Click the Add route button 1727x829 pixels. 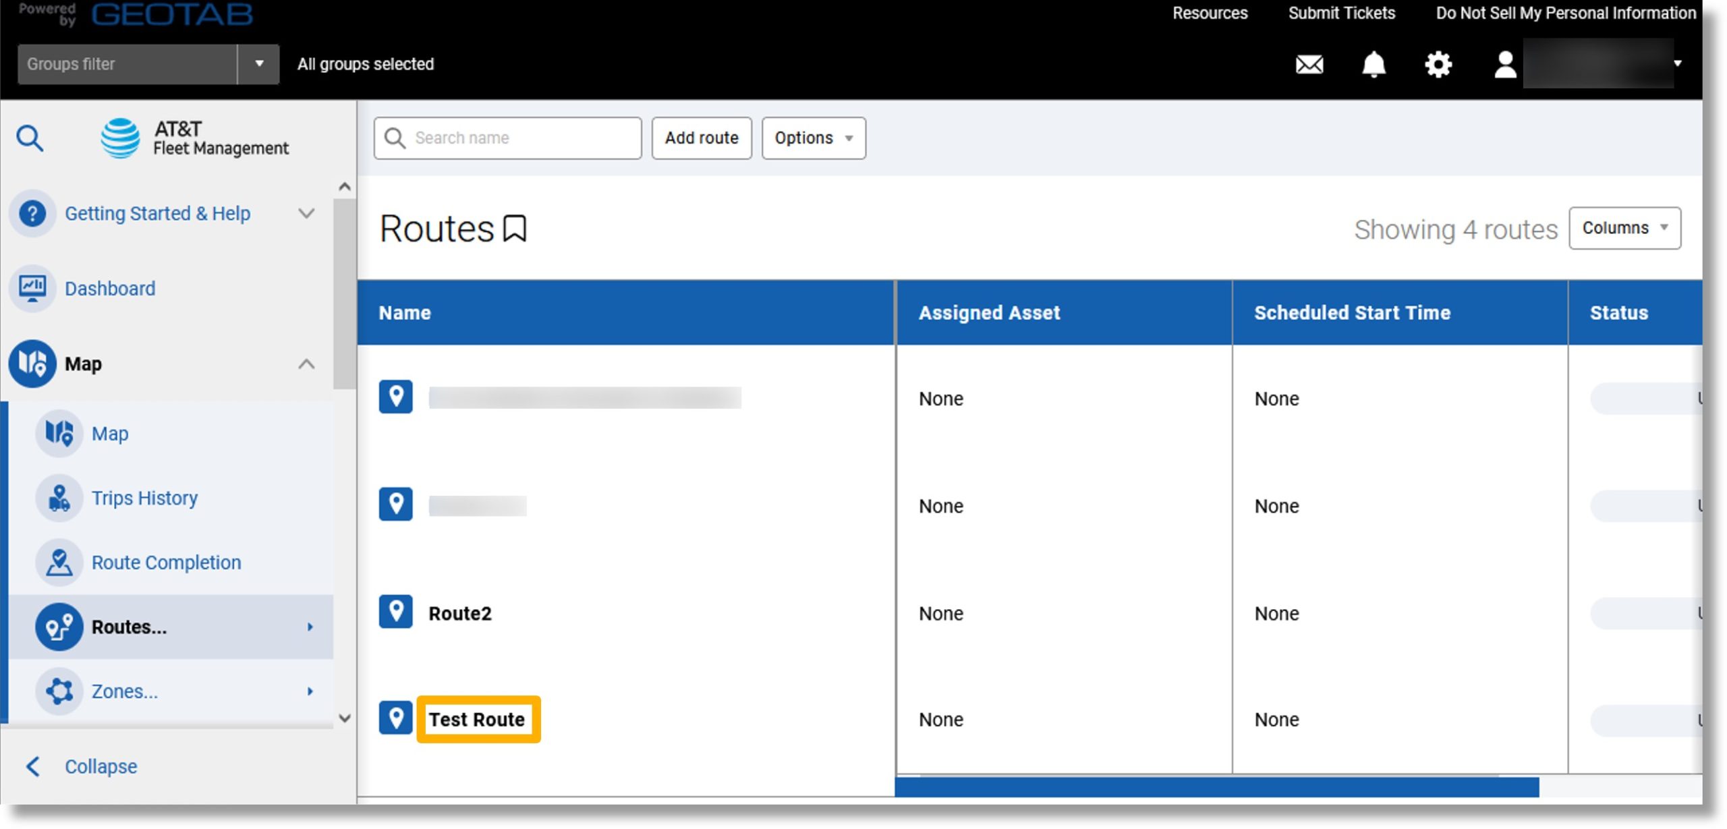coord(702,138)
